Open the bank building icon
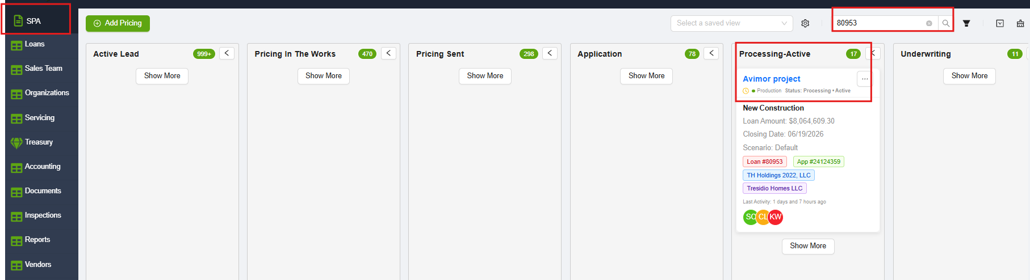 (1020, 23)
